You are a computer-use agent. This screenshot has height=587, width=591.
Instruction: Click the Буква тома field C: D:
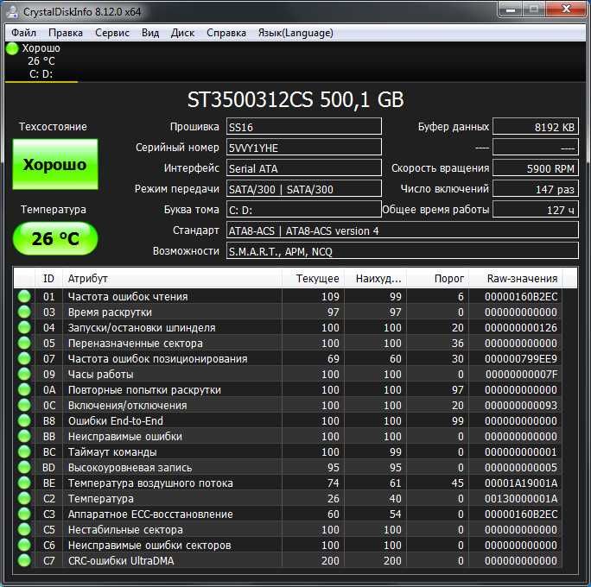point(304,210)
